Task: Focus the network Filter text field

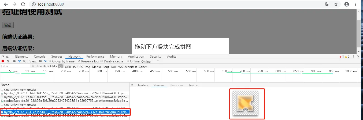Action: tap(15, 66)
